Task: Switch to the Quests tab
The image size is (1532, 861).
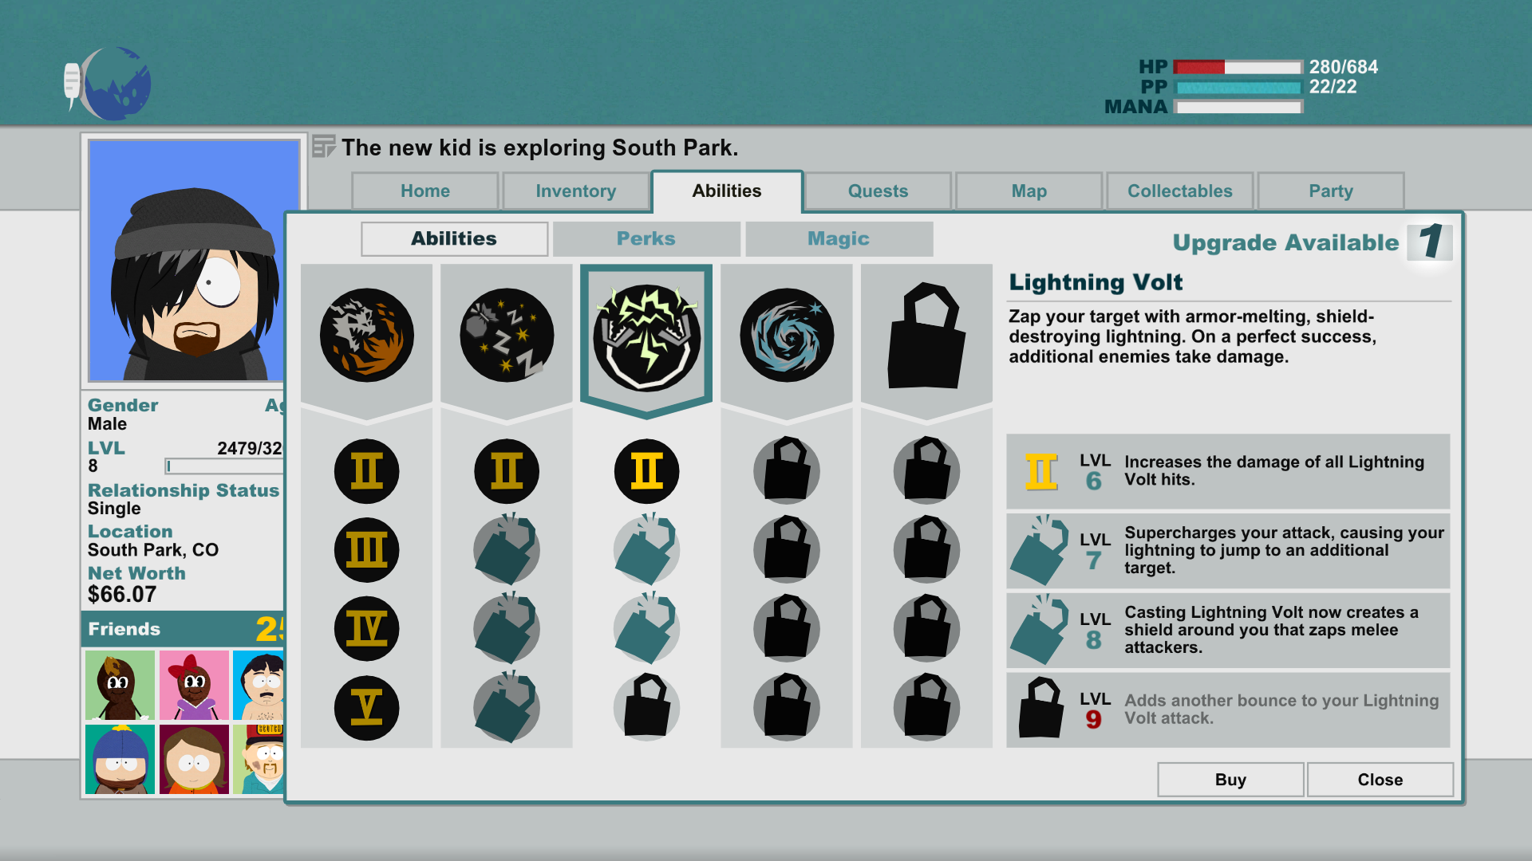Action: pos(878,191)
